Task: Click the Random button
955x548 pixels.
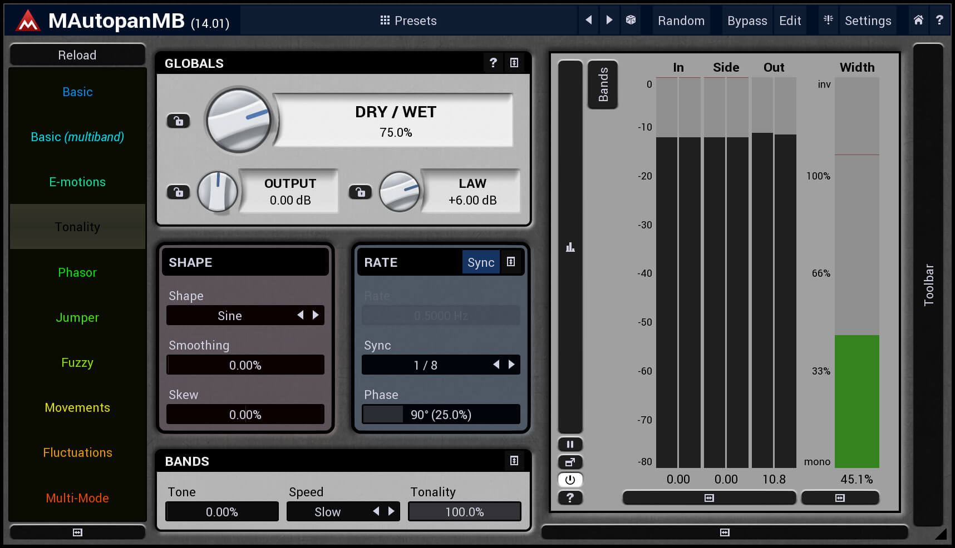Action: pos(681,21)
